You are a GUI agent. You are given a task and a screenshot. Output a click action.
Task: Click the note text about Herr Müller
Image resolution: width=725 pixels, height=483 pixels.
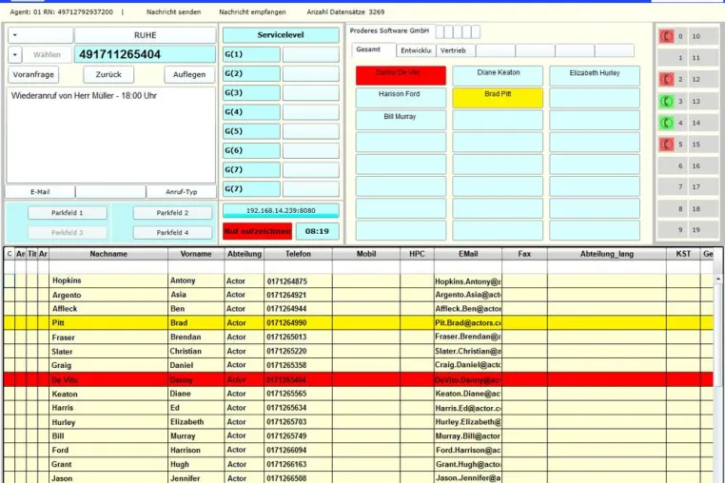(84, 96)
